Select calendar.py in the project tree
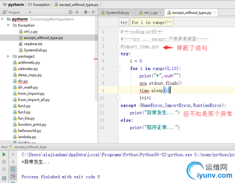Screen dimensions: 235x183 tap(28, 69)
